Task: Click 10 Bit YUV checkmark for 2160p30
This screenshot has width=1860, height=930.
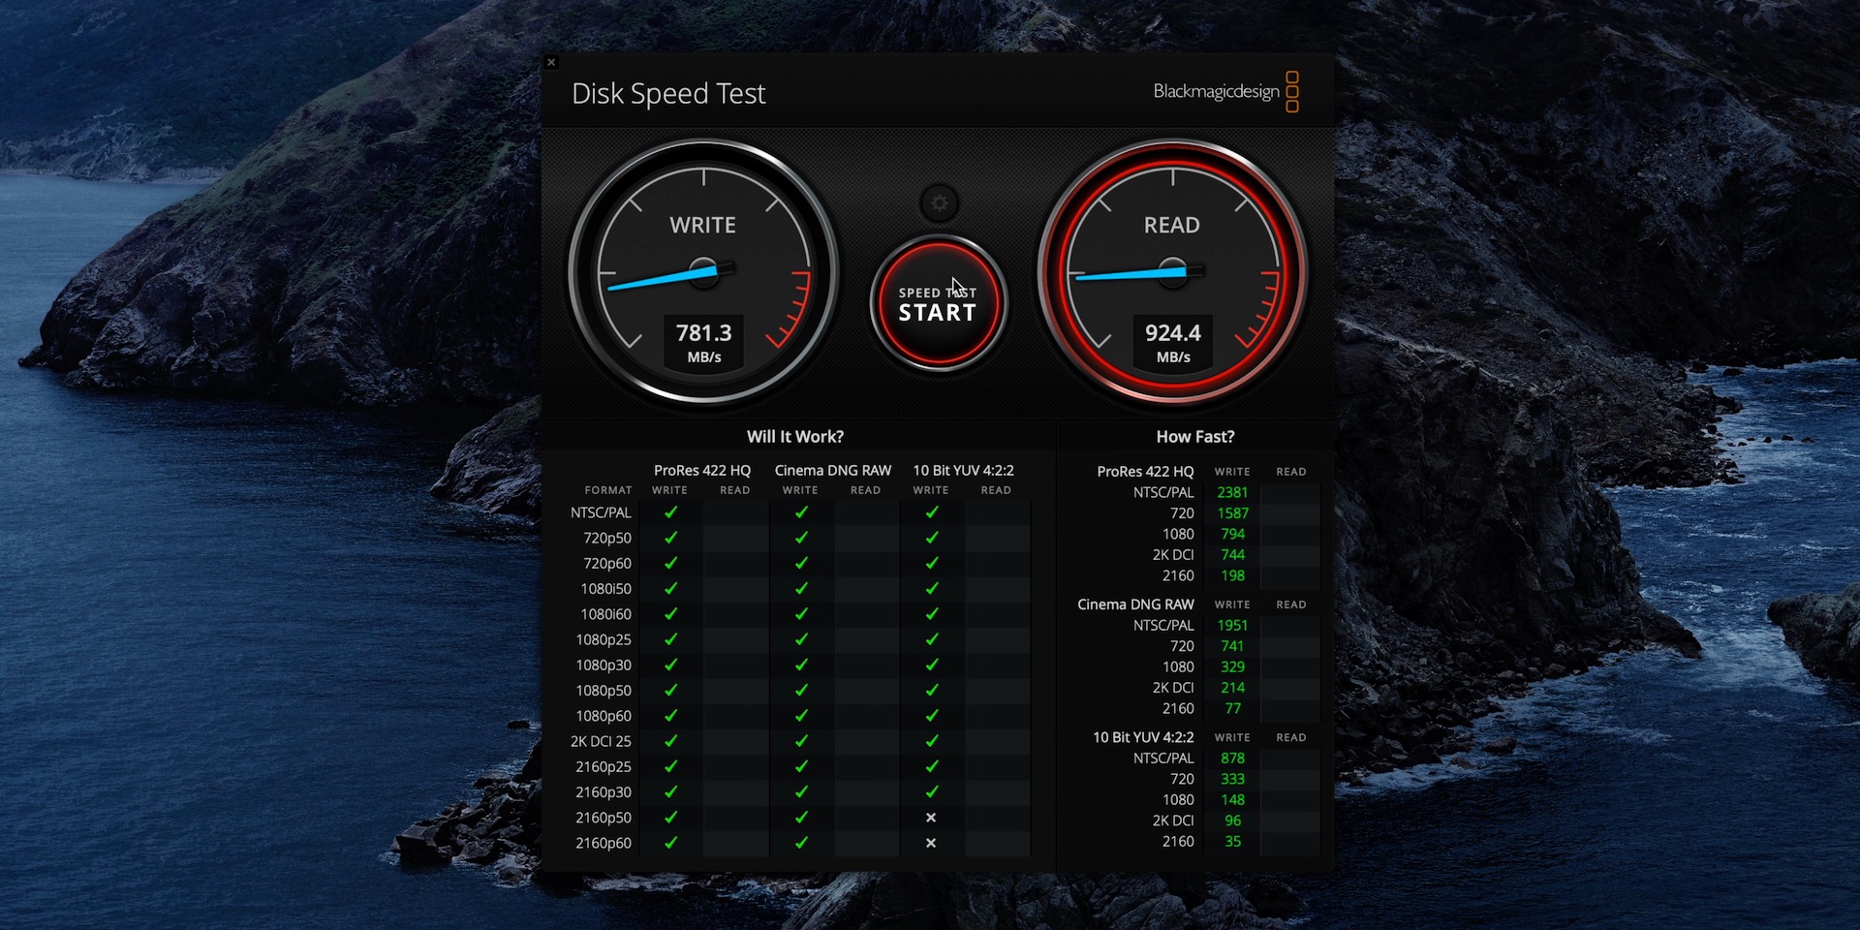Action: 931,792
